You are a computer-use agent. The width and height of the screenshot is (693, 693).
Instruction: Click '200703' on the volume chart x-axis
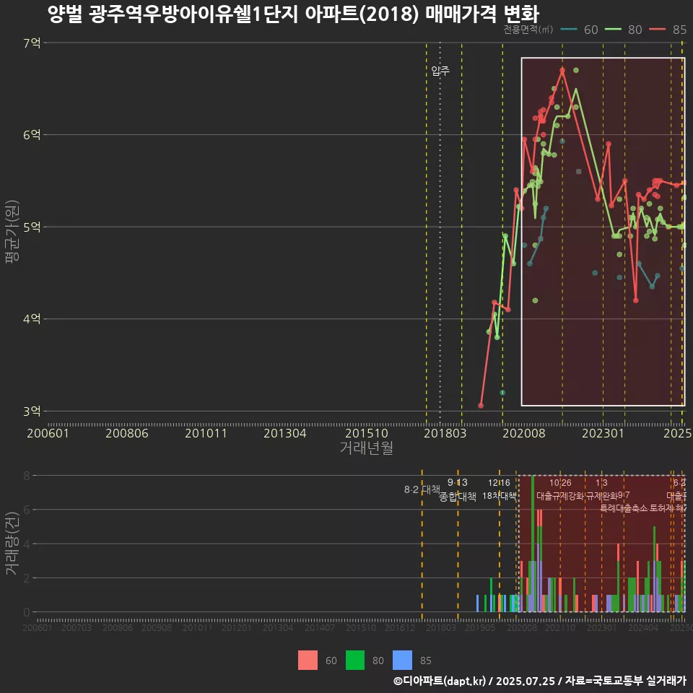(77, 627)
